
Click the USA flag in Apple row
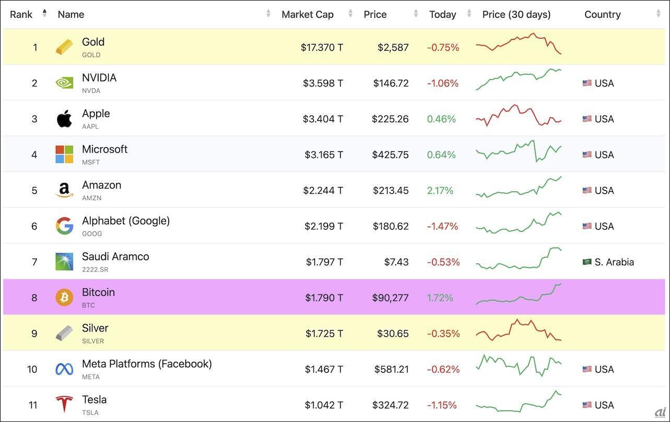point(587,119)
